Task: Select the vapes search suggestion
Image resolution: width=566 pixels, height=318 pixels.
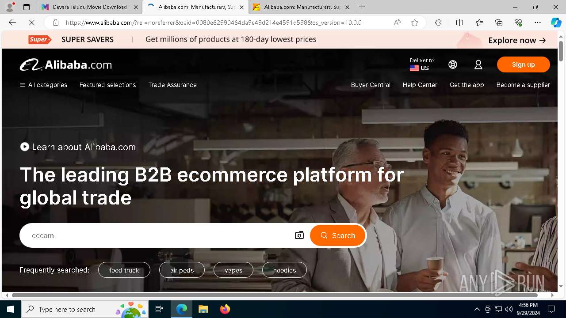Action: tap(233, 270)
